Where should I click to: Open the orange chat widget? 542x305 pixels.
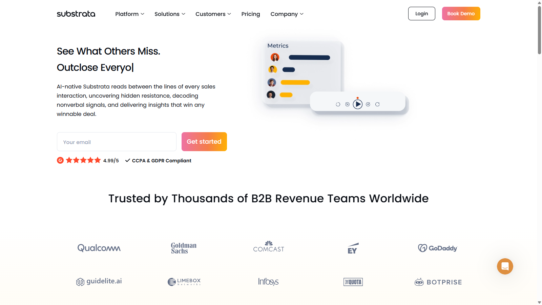[505, 266]
